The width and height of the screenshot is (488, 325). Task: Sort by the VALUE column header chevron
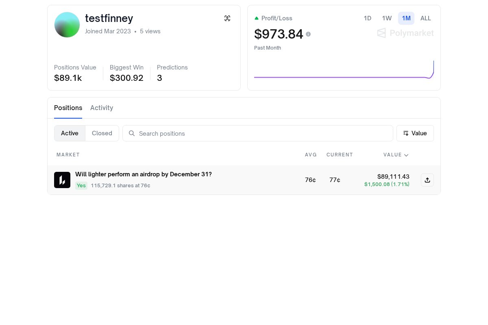click(x=406, y=155)
